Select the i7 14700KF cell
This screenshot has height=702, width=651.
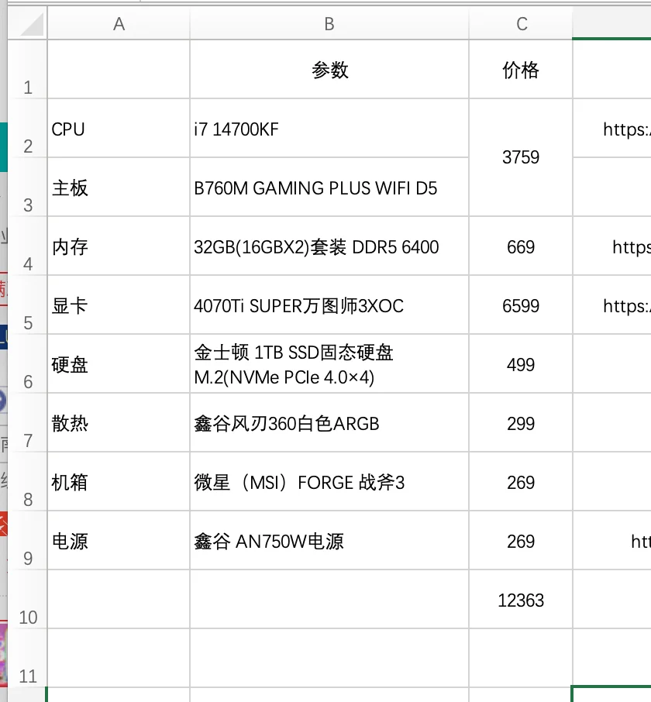pos(329,128)
